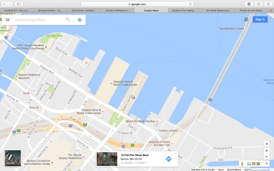Go forward in Safari

[x=10, y=4]
